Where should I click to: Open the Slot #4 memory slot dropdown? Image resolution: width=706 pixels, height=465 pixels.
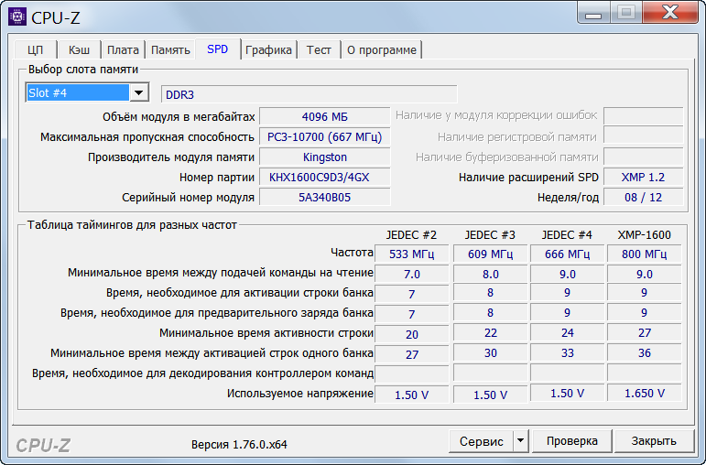tap(138, 92)
